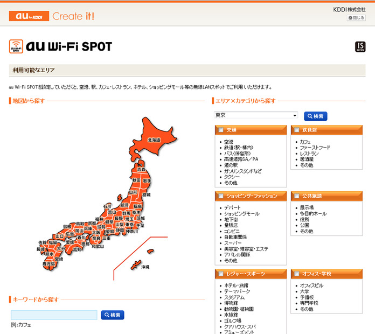Click the Create it! slogan
375x334 pixels.
click(73, 16)
